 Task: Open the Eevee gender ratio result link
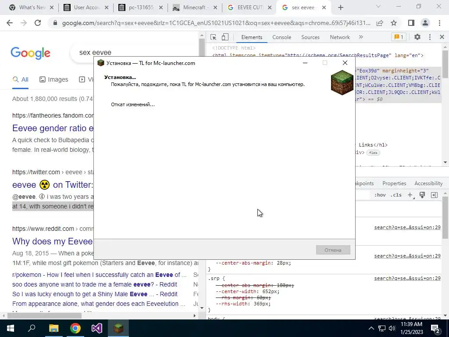click(53, 128)
